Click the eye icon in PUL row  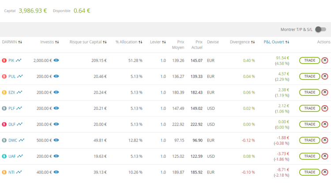[x=56, y=76]
